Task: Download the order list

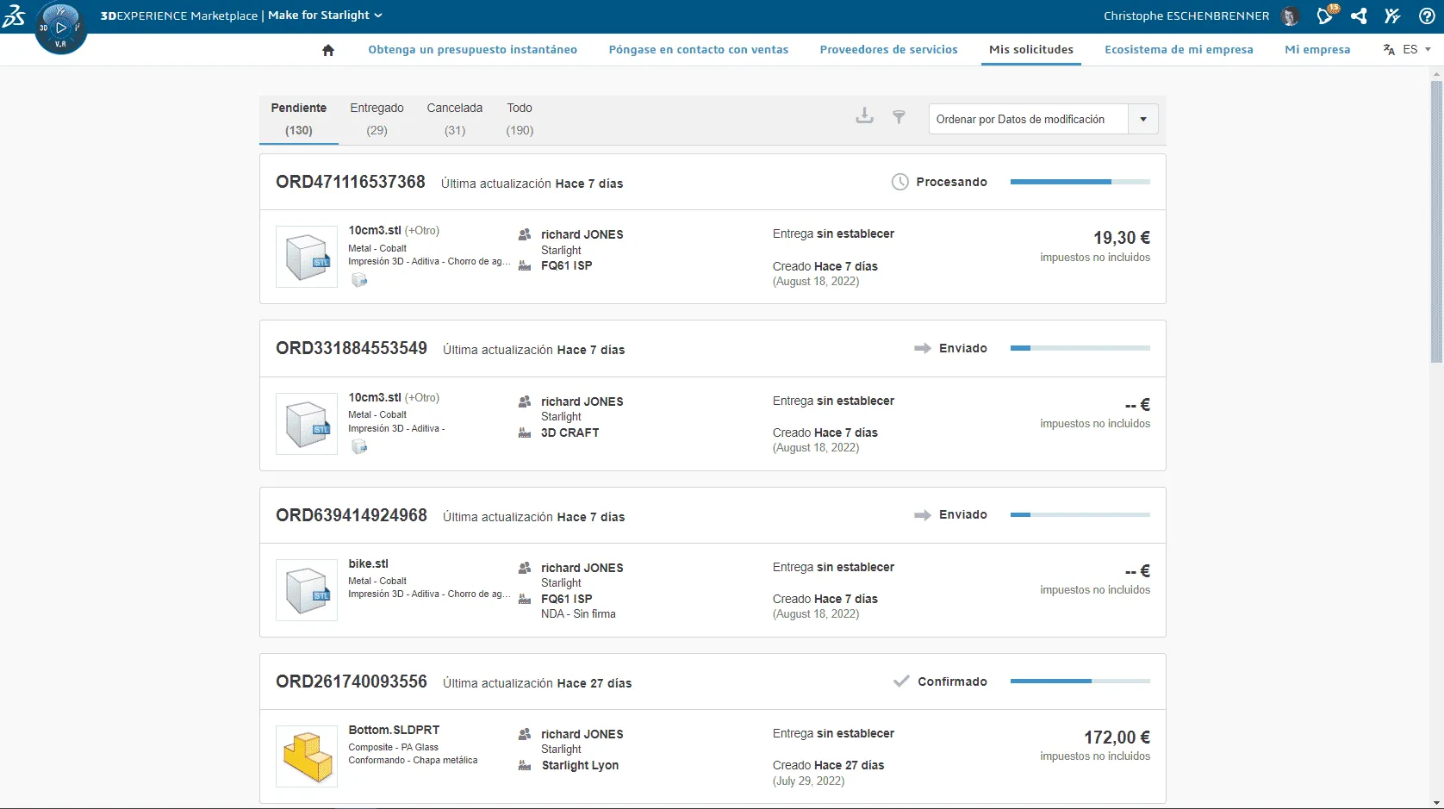Action: pos(864,115)
